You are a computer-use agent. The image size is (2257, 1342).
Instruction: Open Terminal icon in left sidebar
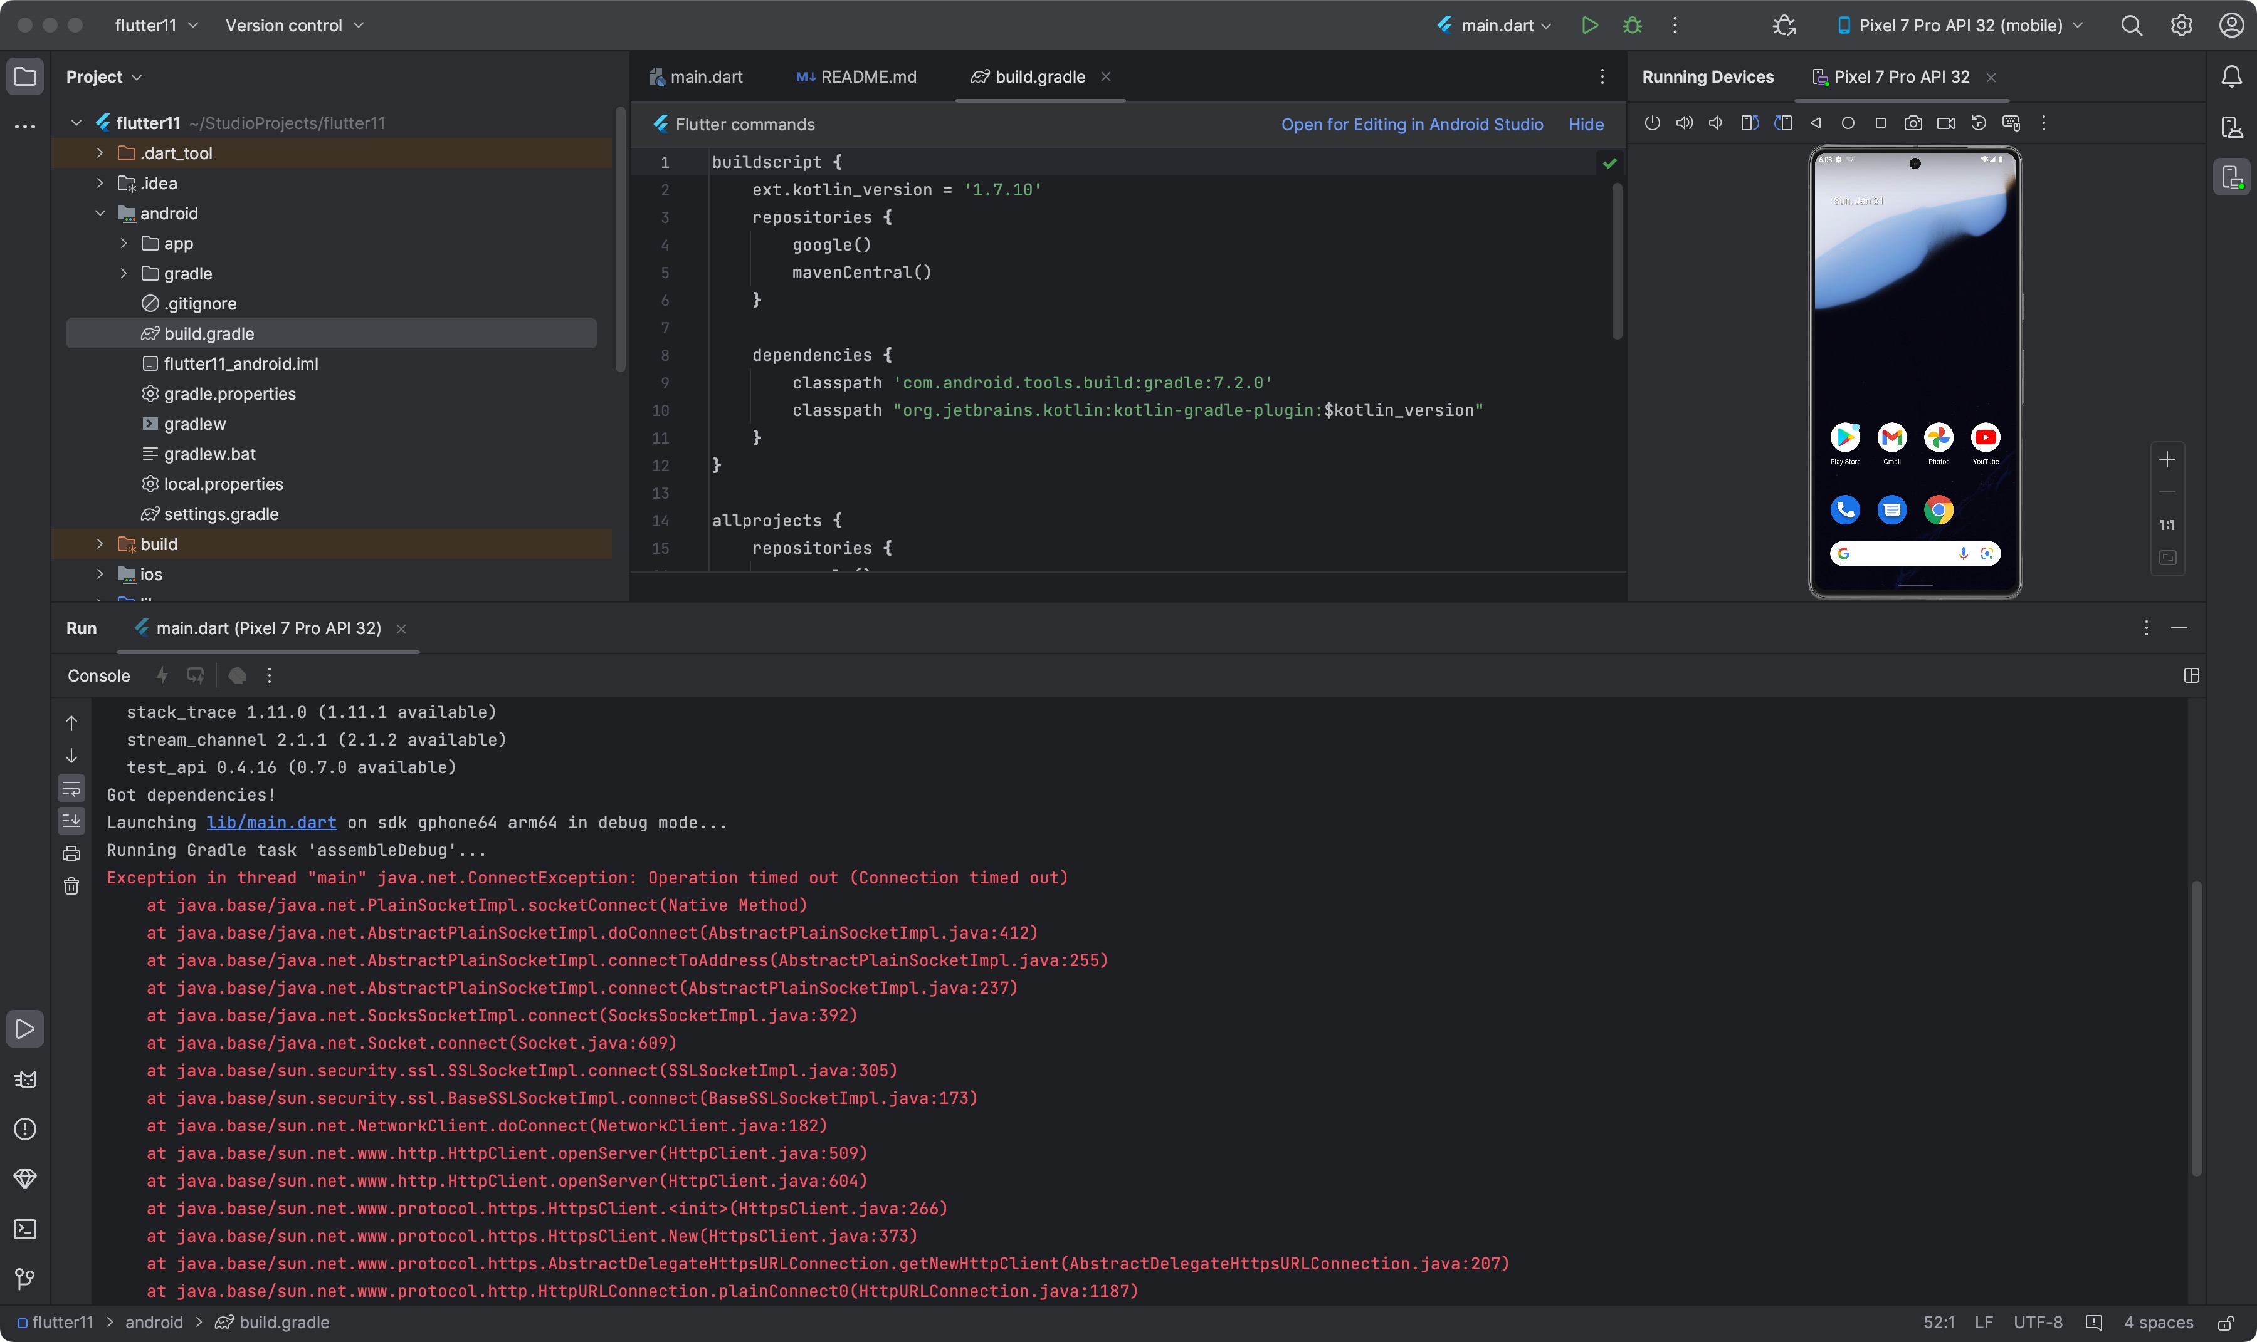25,1229
